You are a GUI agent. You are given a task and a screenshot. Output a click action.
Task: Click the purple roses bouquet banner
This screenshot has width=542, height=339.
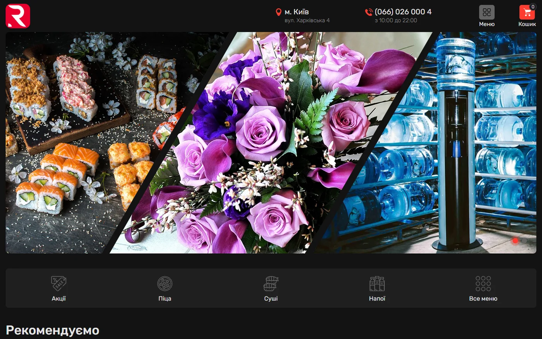tap(271, 143)
